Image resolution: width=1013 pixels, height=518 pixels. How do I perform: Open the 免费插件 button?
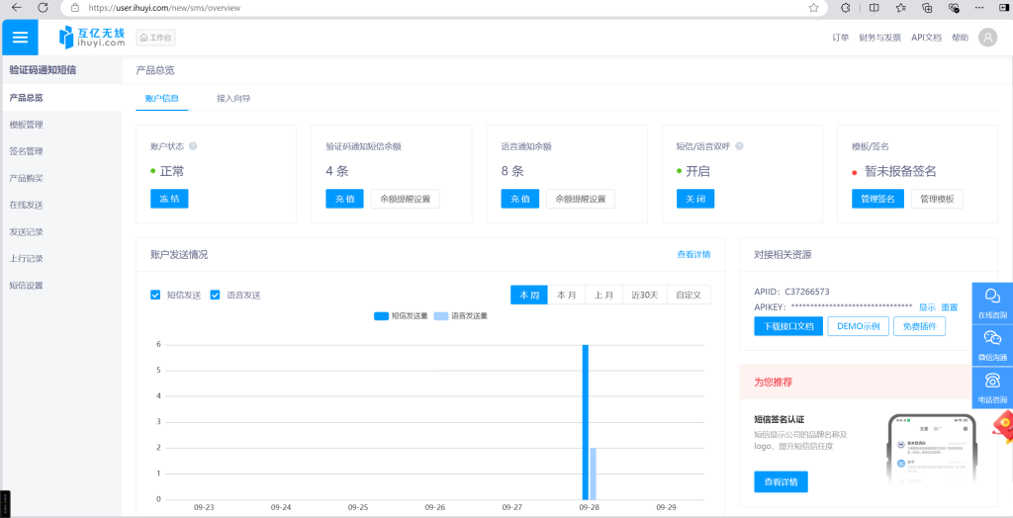click(920, 326)
